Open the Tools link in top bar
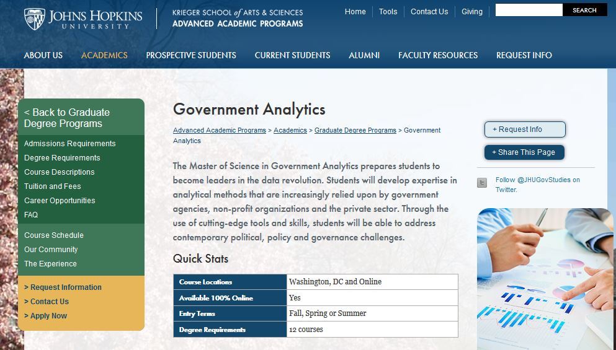Image resolution: width=616 pixels, height=350 pixels. coord(388,12)
